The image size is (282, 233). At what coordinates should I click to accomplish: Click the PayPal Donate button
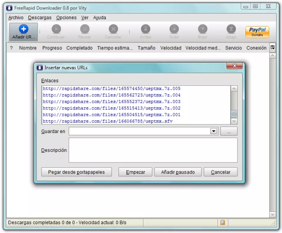click(257, 32)
